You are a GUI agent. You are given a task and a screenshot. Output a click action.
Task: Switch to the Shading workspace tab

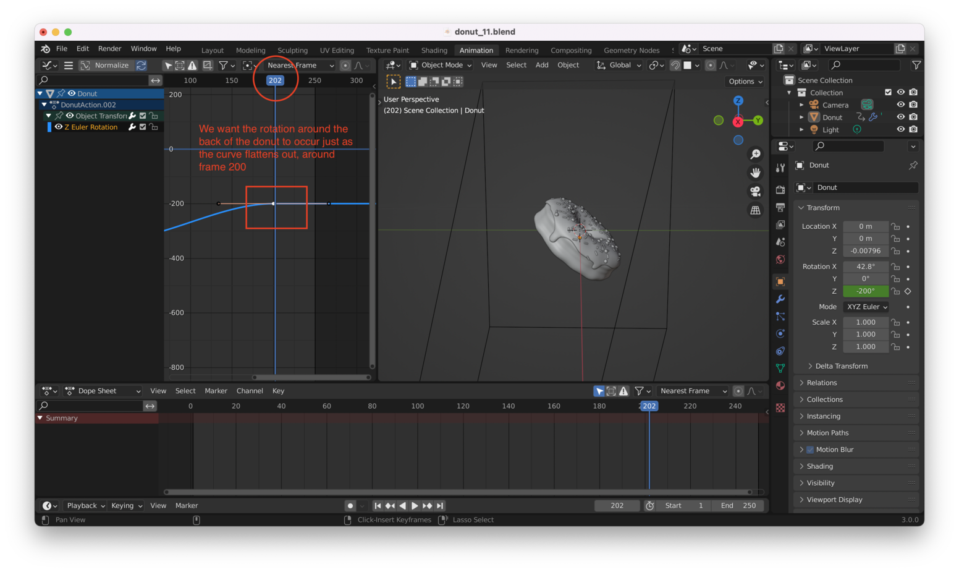tap(434, 50)
